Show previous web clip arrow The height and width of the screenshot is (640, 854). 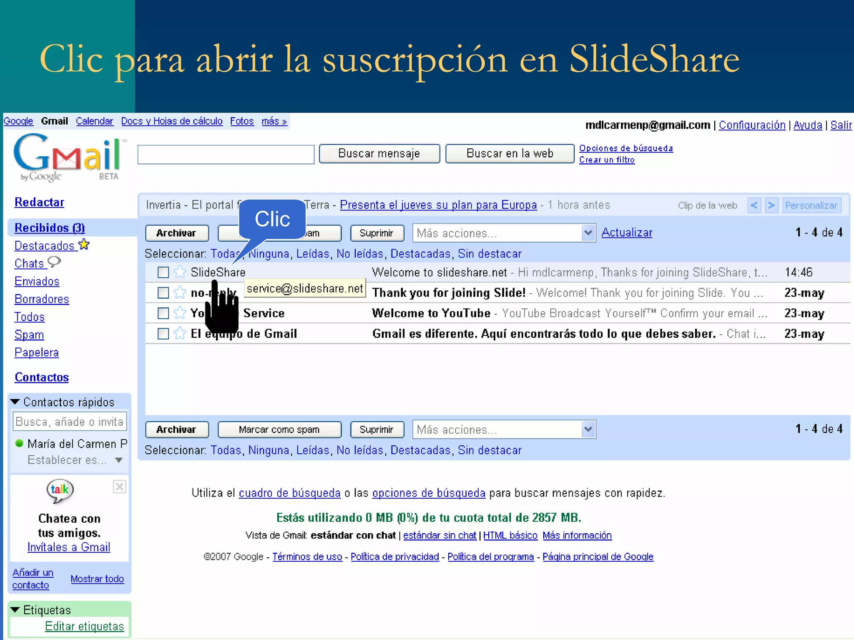tap(754, 205)
